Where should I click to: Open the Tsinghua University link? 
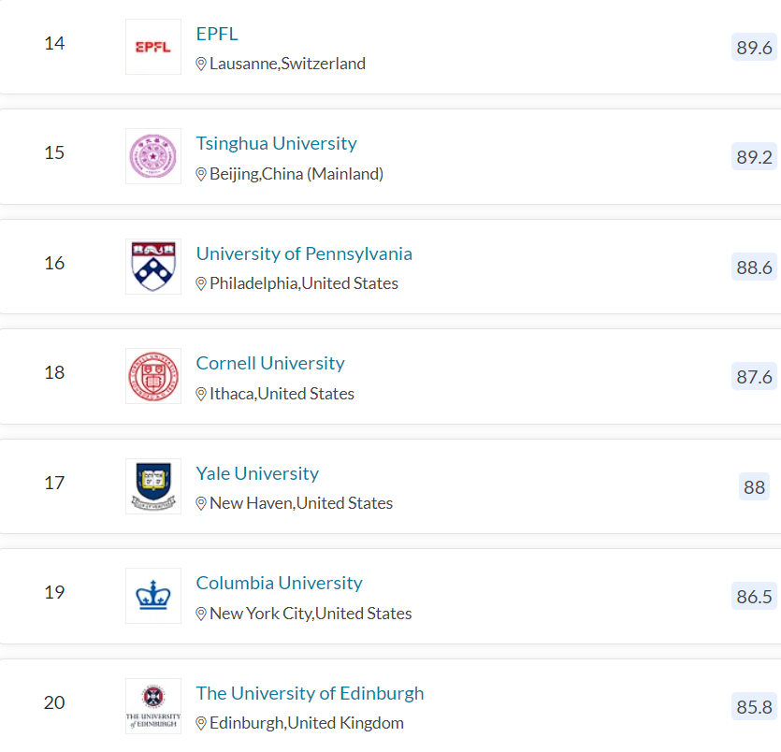click(x=276, y=143)
